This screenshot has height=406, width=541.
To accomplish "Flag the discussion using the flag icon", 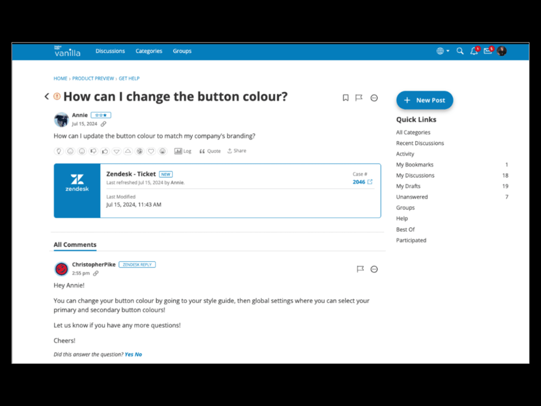I will [x=359, y=98].
